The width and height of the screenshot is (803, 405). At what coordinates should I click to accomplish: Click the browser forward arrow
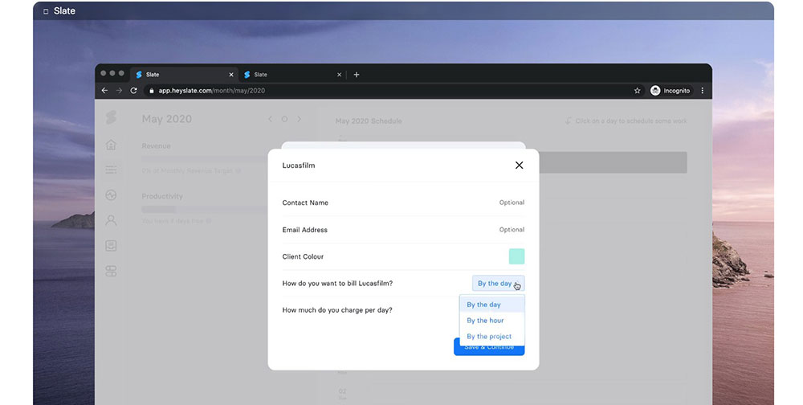pos(119,90)
